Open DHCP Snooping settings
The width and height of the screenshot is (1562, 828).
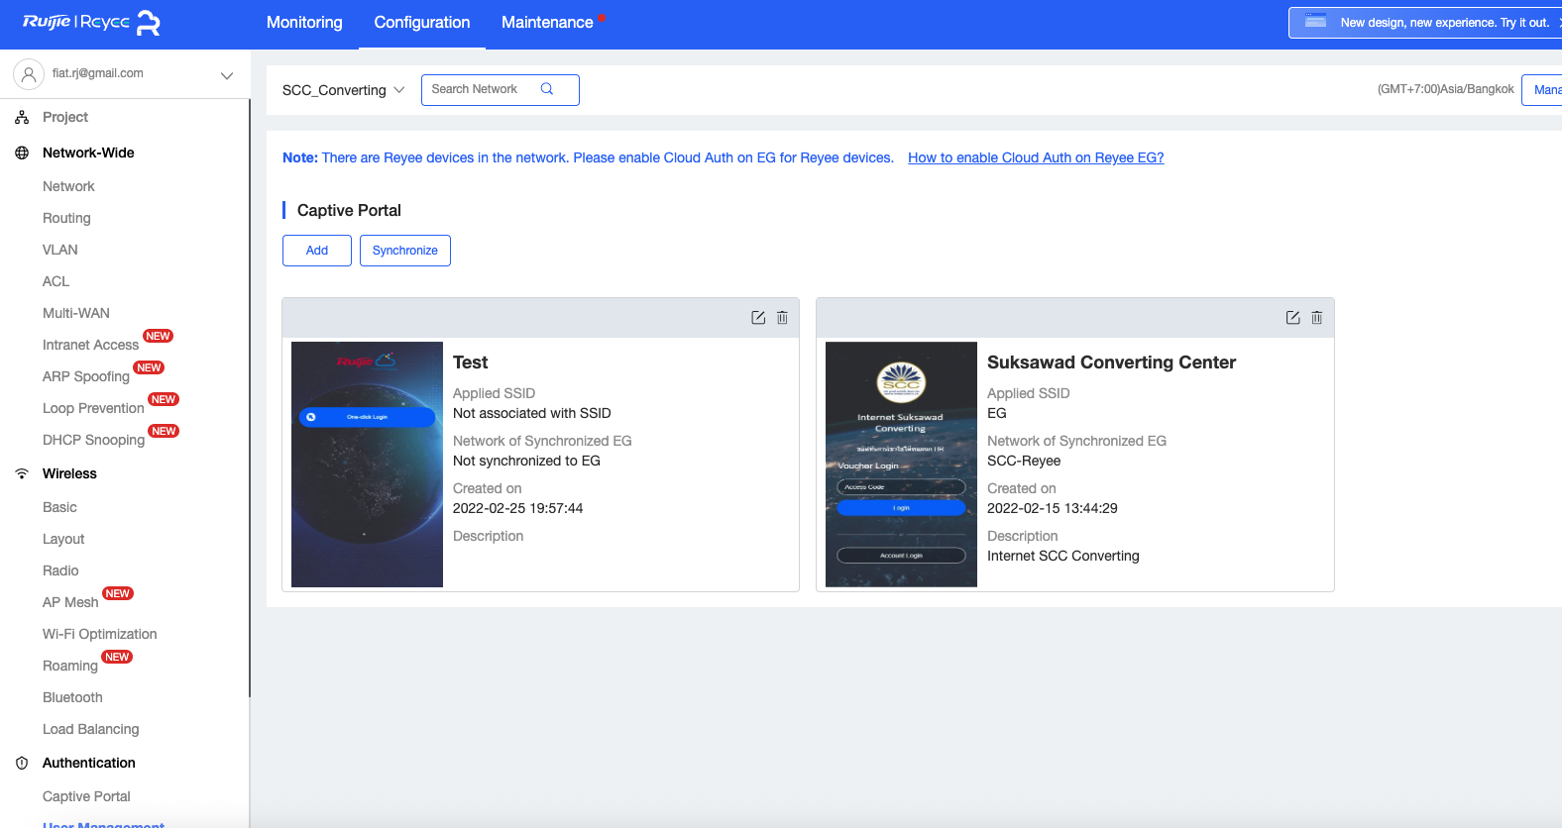click(x=93, y=440)
